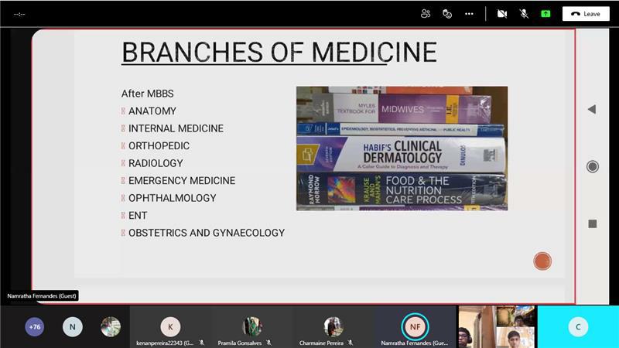This screenshot has width=619, height=348.
Task: Select Pramila Gonsalves participant tile
Action: (251, 326)
